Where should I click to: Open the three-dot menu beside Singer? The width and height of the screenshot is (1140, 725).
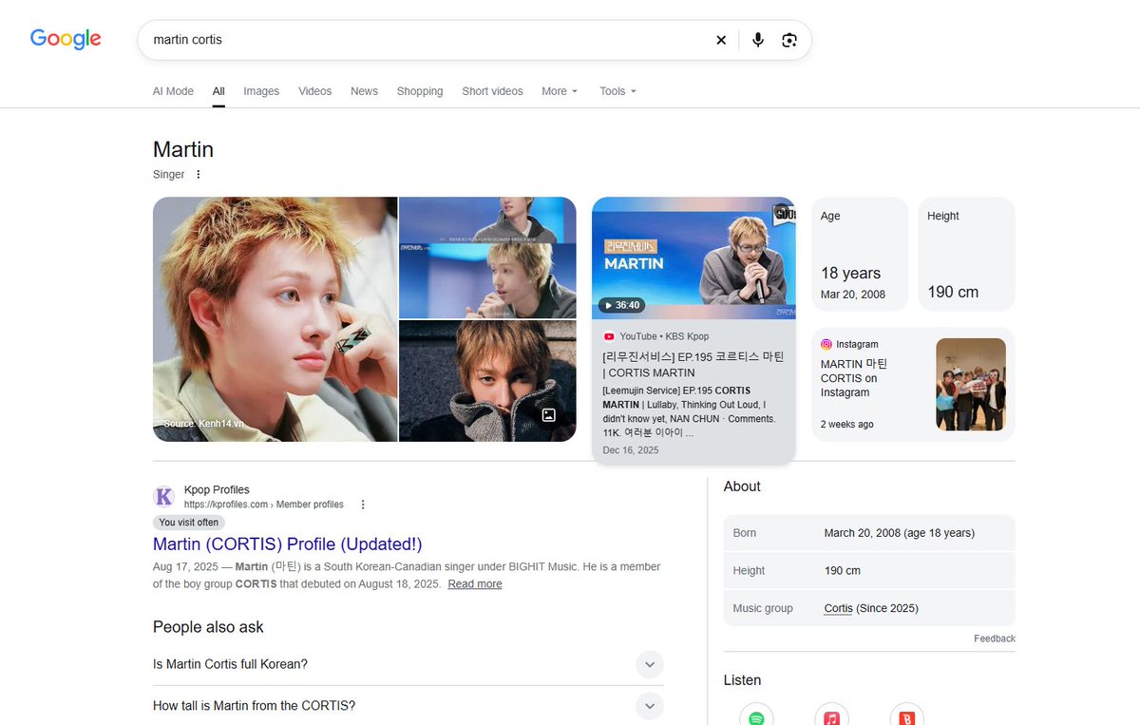coord(199,174)
